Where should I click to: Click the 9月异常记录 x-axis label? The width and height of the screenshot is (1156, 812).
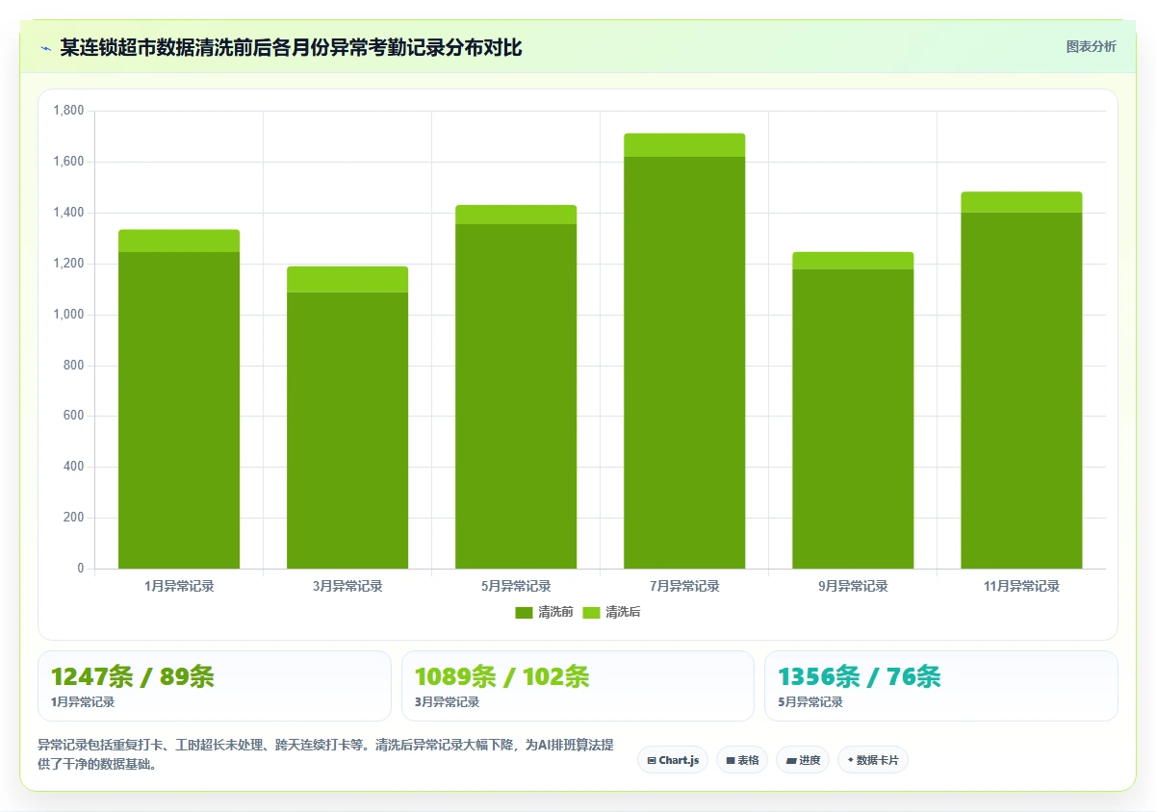pos(853,586)
